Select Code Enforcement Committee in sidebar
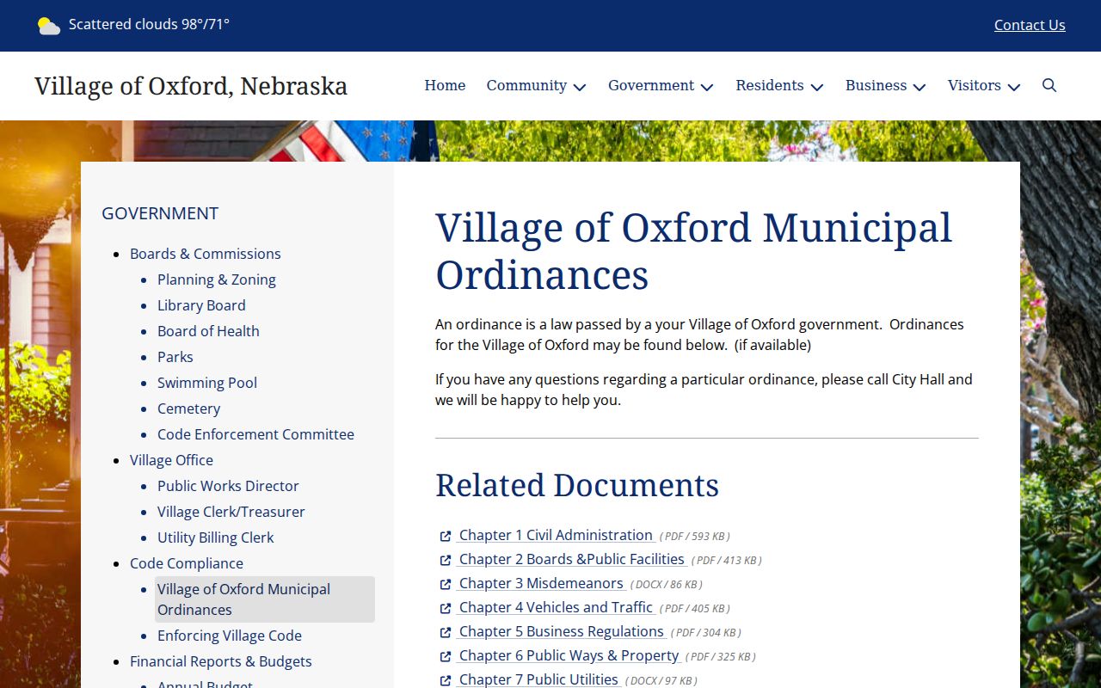 tap(255, 434)
